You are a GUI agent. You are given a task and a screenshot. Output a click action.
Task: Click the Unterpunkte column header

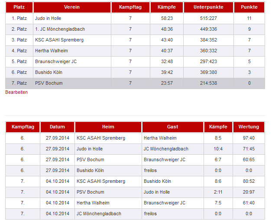(208, 7)
